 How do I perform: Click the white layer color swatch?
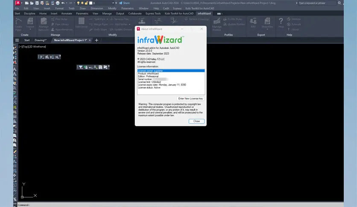click(x=91, y=3)
